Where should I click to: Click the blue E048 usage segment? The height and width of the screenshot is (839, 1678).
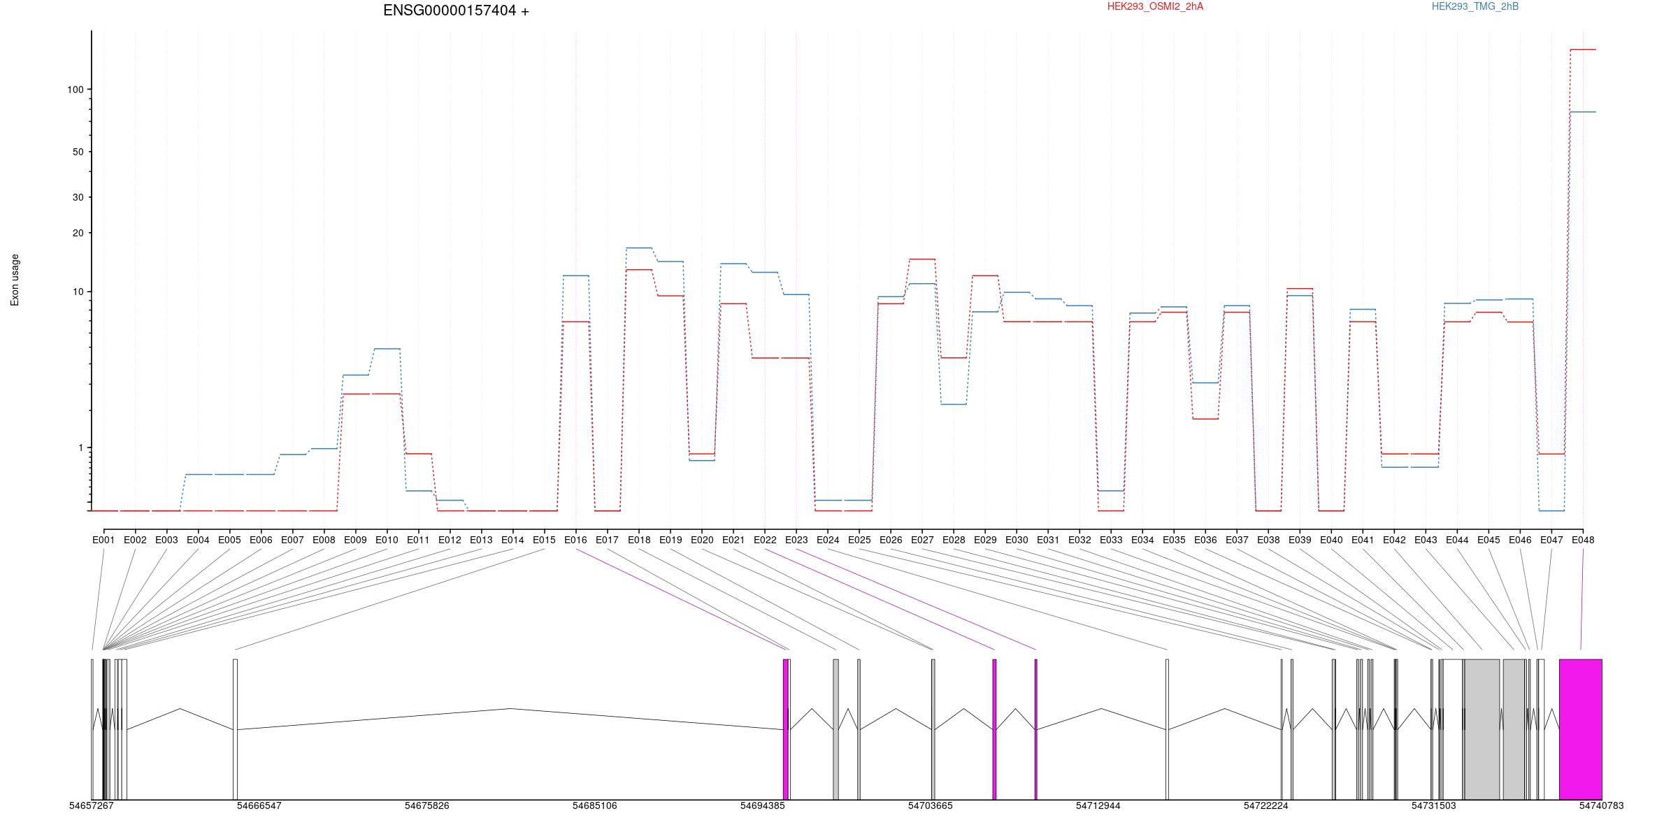[x=1583, y=112]
